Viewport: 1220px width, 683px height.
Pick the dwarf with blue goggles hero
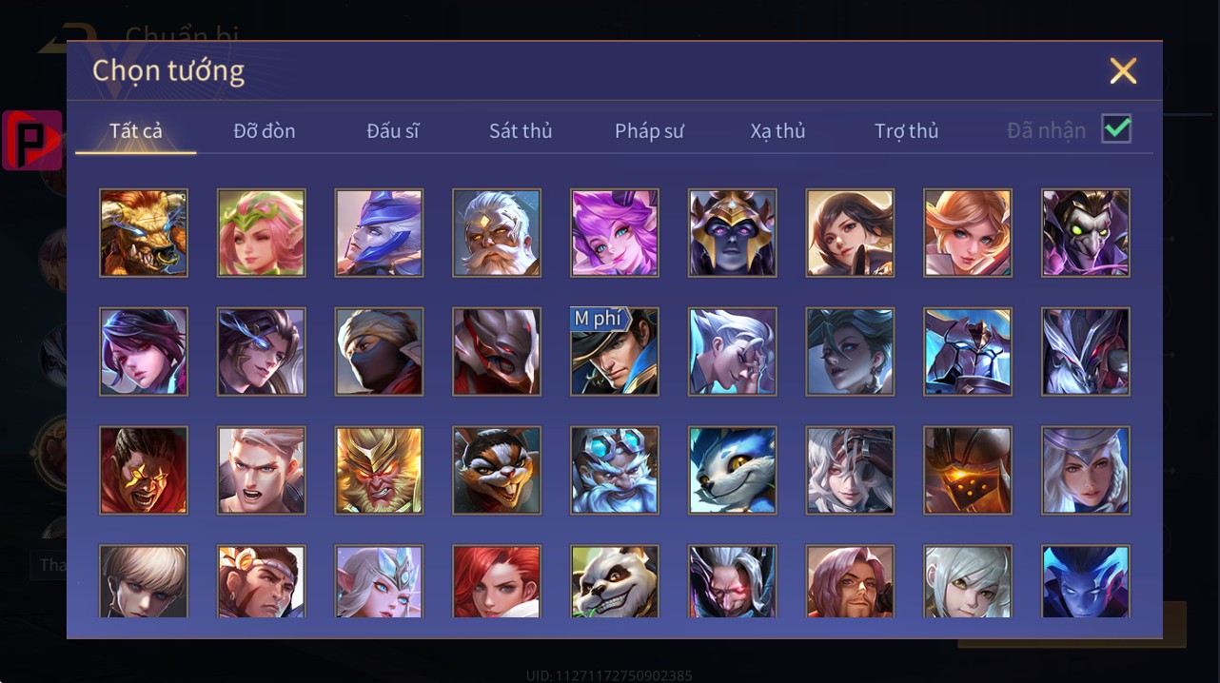pyautogui.click(x=615, y=471)
